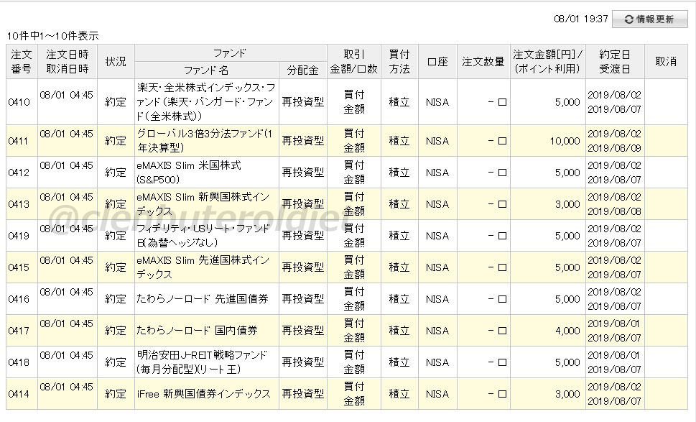This screenshot has height=422, width=696.
Task: Open たわらノーロード 国内債券 fund name
Action: tap(197, 331)
